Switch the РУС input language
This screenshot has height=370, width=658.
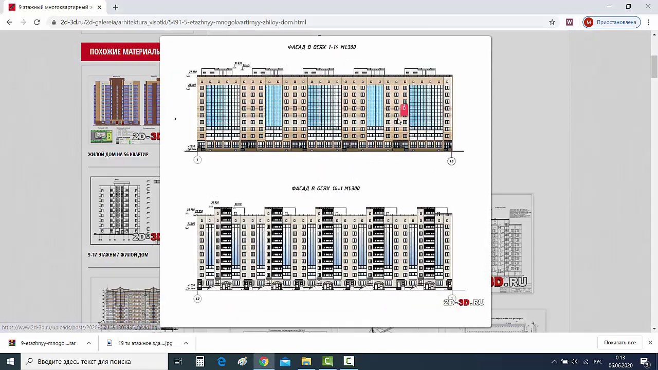(x=598, y=361)
